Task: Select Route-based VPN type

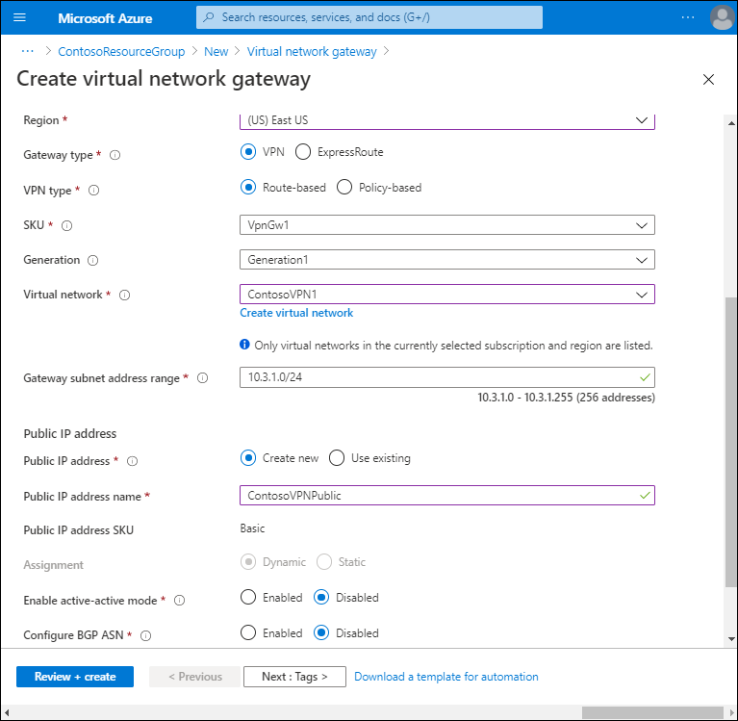Action: (248, 188)
